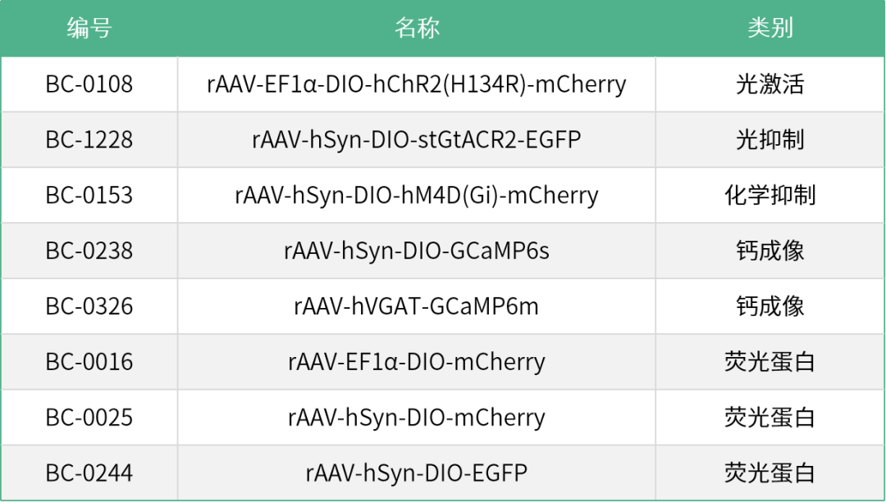The width and height of the screenshot is (886, 502).
Task: Click the BC-0153 code cell
Action: pos(89,196)
